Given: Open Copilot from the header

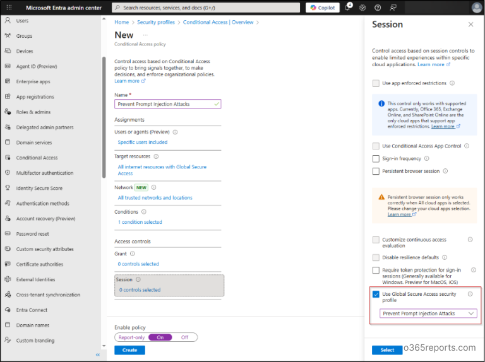Looking at the screenshot, I should coord(322,8).
